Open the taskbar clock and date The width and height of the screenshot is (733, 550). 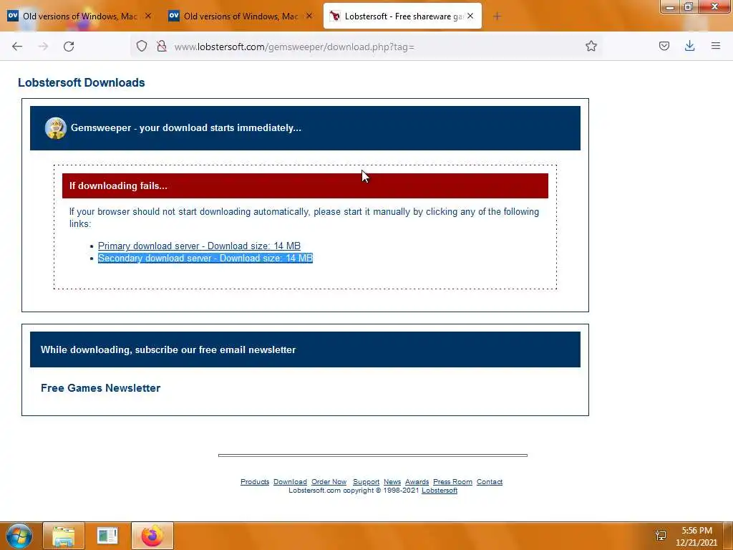(696, 536)
